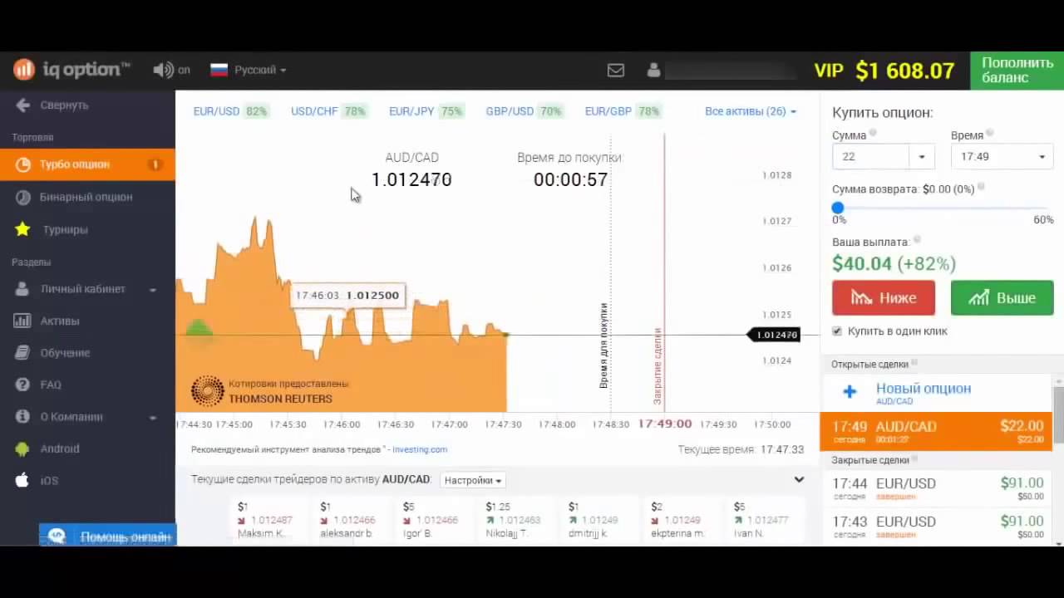
Task: Click Ваша выплата help icon
Action: pos(917,241)
